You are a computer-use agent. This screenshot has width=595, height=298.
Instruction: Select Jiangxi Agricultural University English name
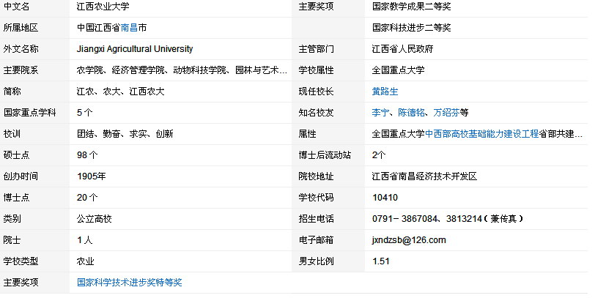point(135,49)
